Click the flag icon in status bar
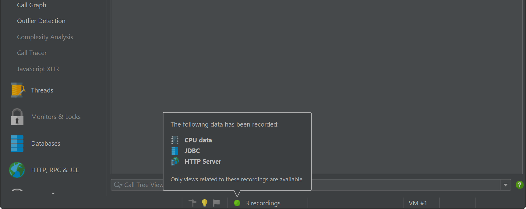This screenshot has width=526, height=209. (x=216, y=203)
